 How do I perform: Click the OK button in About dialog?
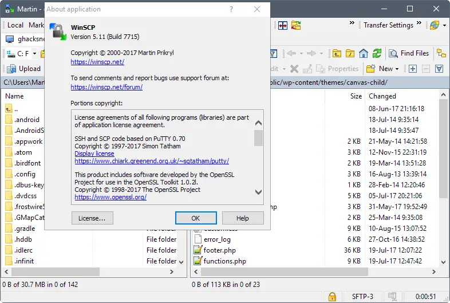tap(196, 218)
